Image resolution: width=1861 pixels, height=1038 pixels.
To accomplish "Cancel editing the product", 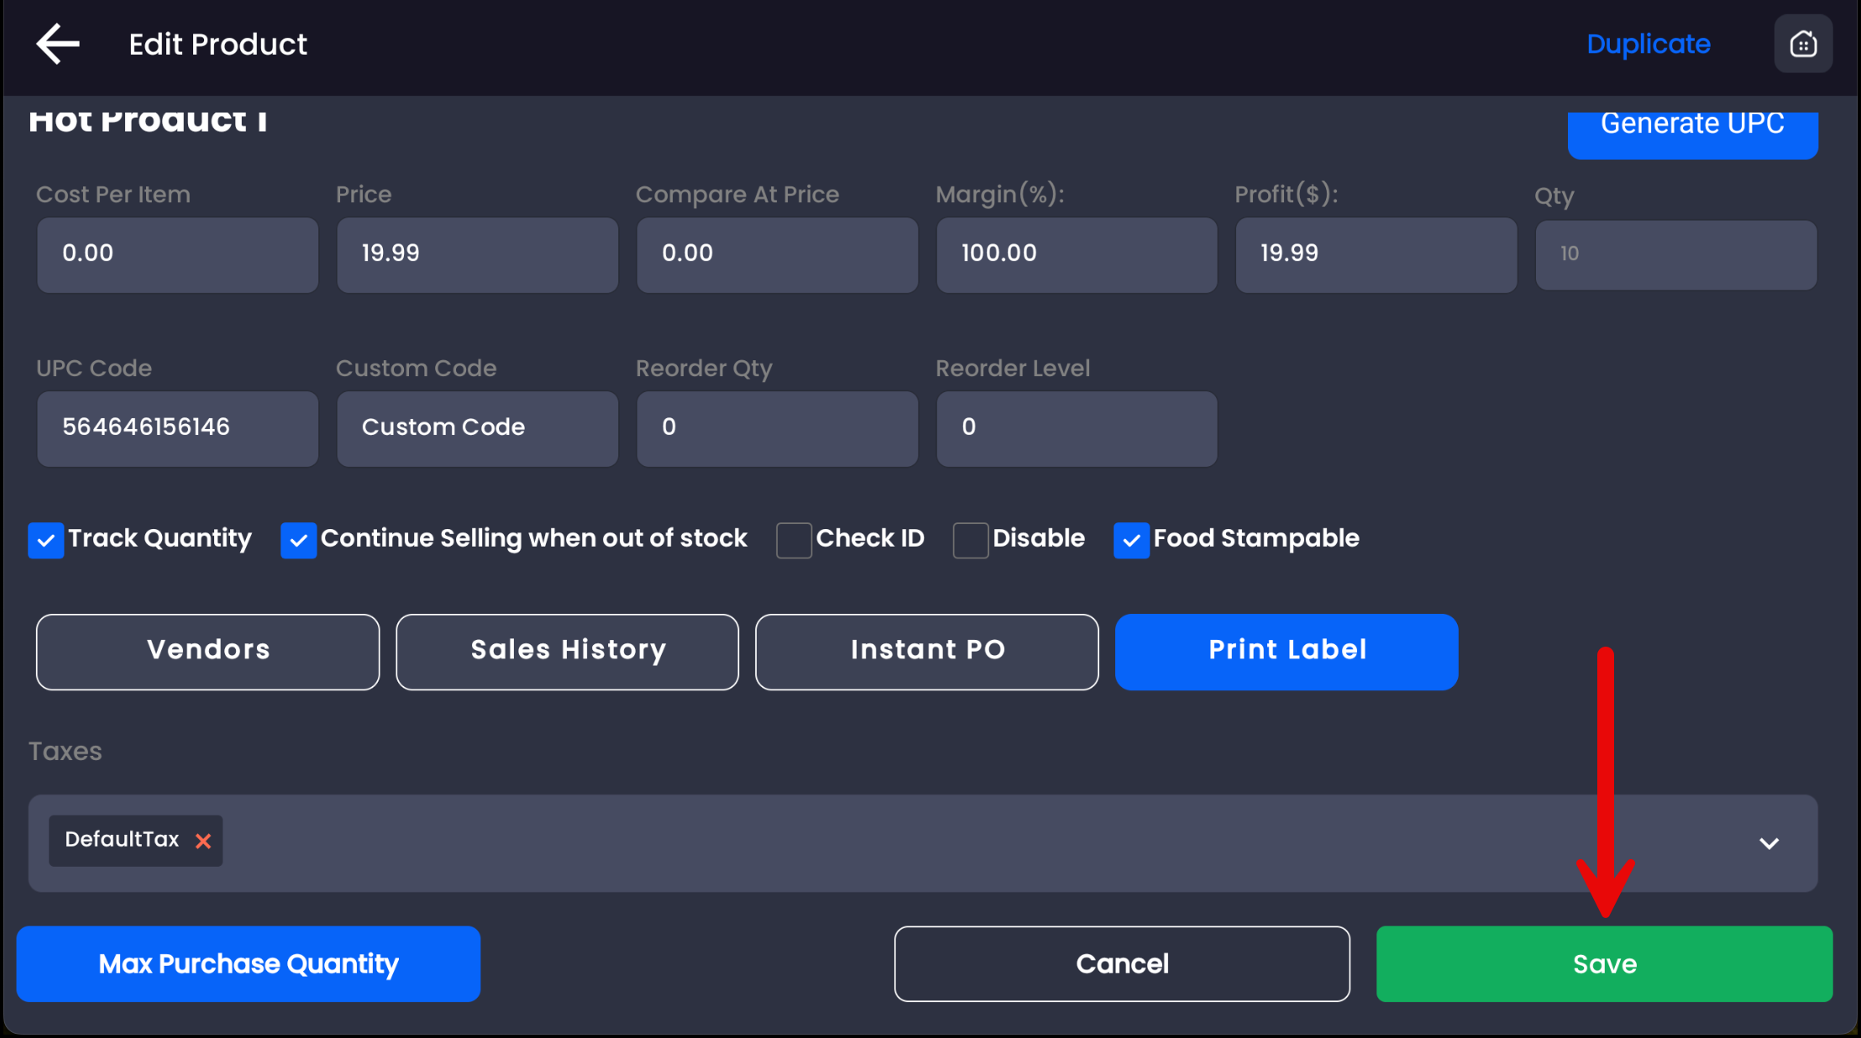I will tap(1122, 963).
